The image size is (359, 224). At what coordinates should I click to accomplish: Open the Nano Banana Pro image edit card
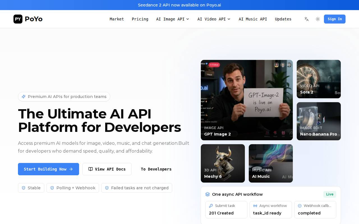pos(319,121)
